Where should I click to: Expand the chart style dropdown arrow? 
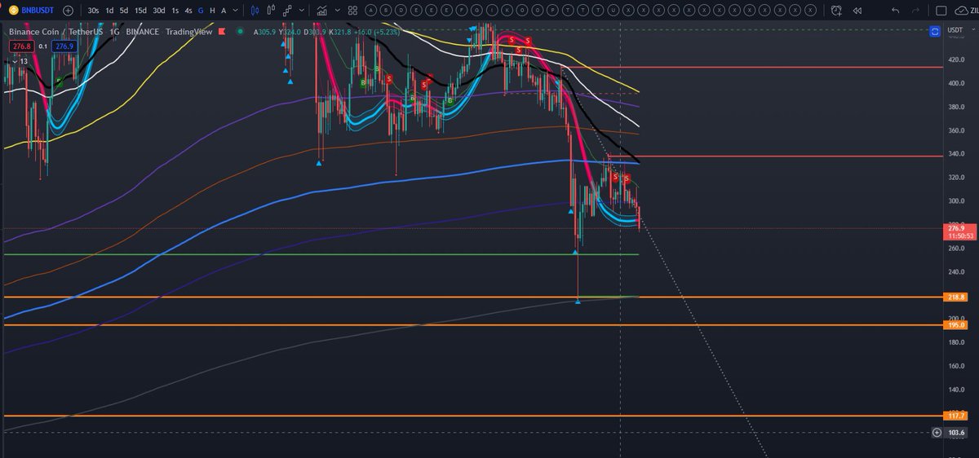(x=301, y=11)
